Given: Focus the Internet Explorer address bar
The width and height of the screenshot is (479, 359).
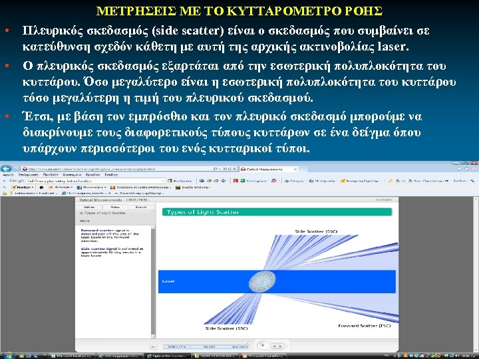Looking at the screenshot, I should click(x=116, y=169).
